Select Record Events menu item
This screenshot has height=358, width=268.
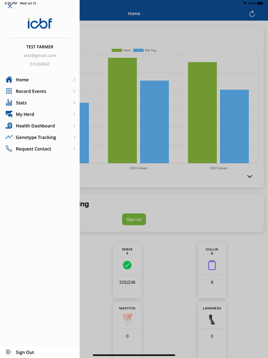[40, 91]
